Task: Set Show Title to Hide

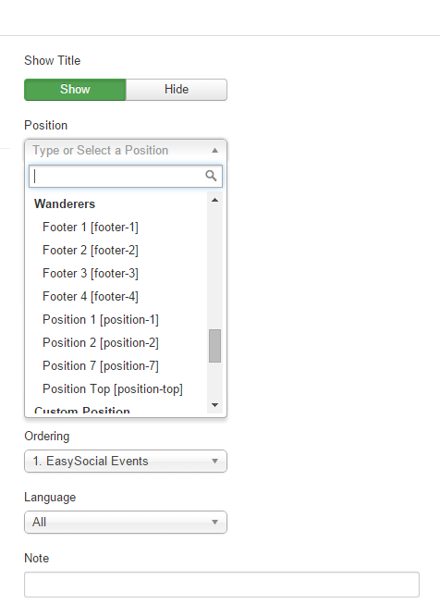Action: click(177, 90)
